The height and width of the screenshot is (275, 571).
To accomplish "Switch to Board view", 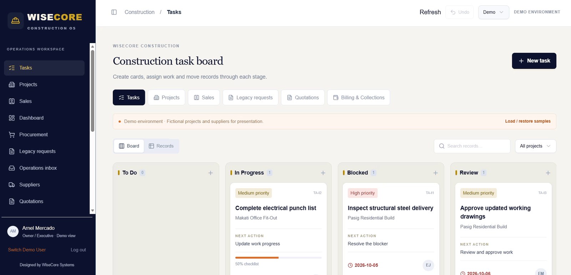I will point(129,146).
